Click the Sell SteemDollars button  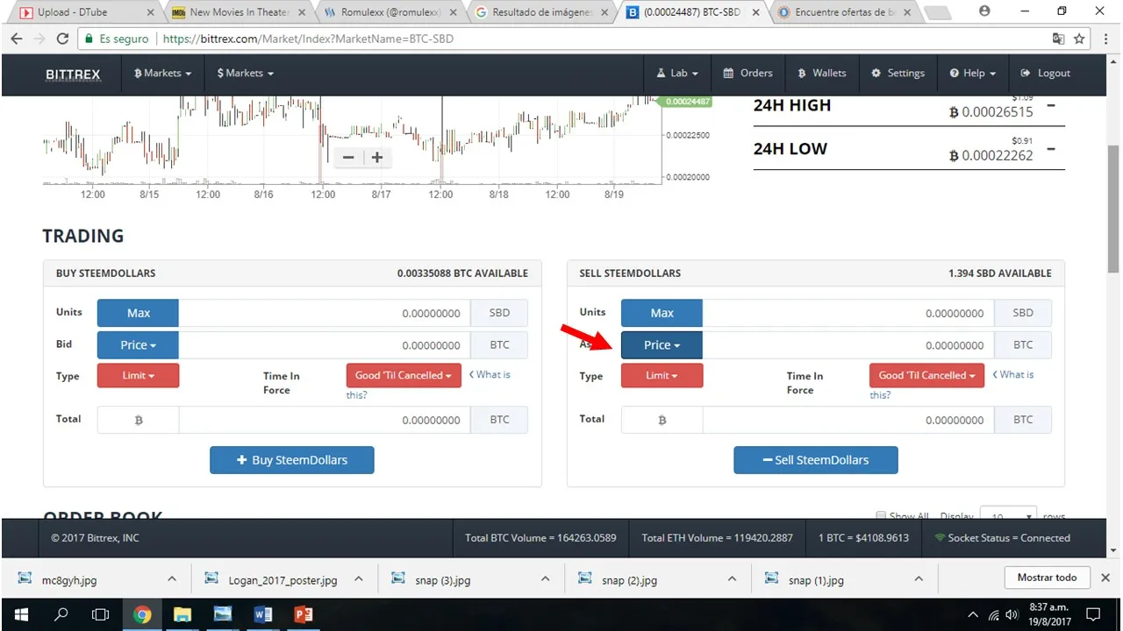tap(816, 460)
